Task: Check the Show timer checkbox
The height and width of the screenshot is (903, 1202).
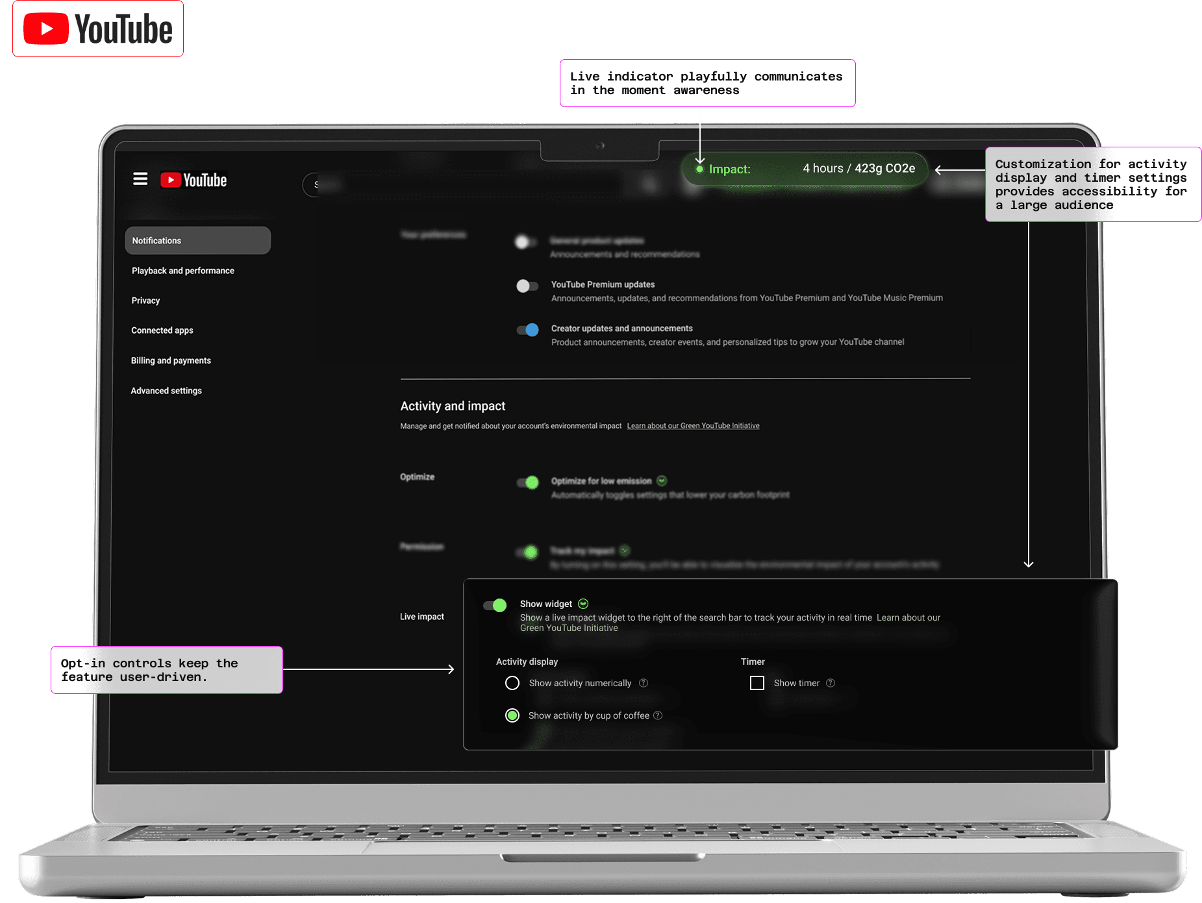Action: click(x=757, y=683)
